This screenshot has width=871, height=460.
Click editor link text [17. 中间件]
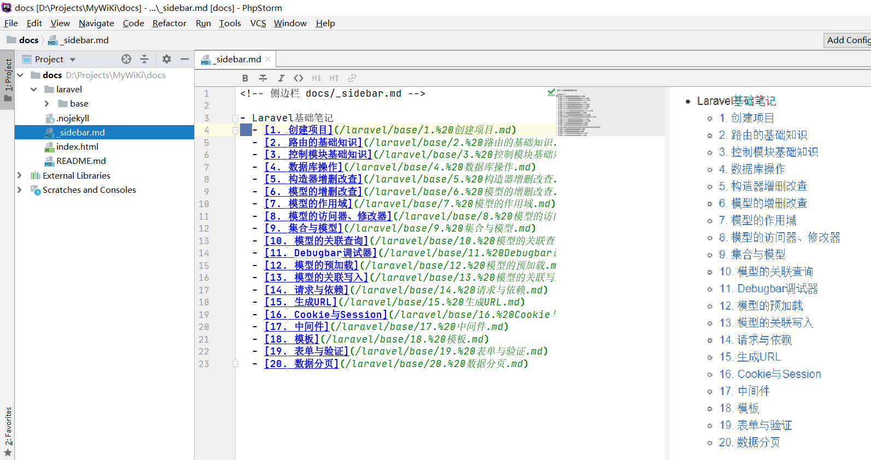pos(297,327)
